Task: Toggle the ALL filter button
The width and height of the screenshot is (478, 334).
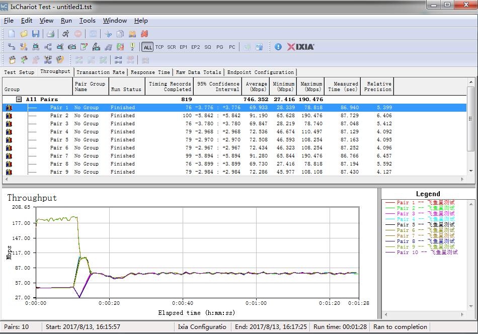Action: pos(147,47)
